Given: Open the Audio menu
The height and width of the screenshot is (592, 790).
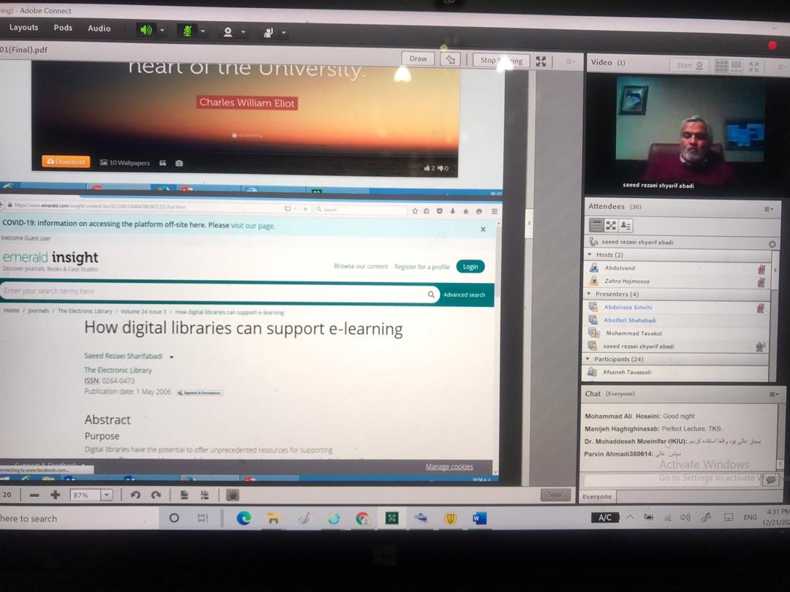Looking at the screenshot, I should [99, 29].
